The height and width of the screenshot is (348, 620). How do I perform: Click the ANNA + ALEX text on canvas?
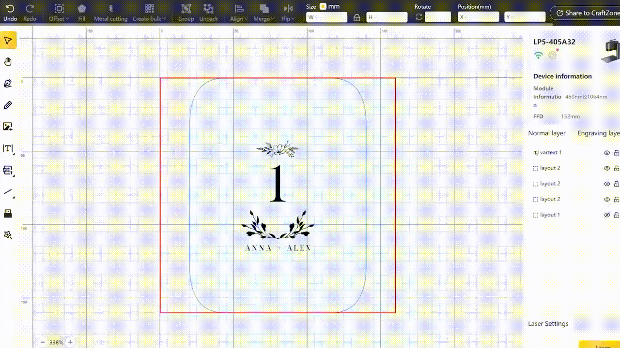[x=278, y=248]
